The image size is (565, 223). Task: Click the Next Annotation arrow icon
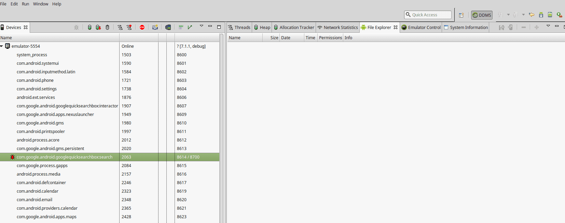click(500, 15)
